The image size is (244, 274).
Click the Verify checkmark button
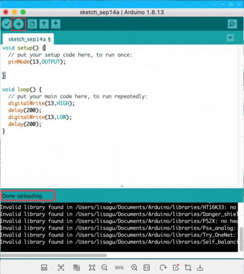[x=7, y=24]
